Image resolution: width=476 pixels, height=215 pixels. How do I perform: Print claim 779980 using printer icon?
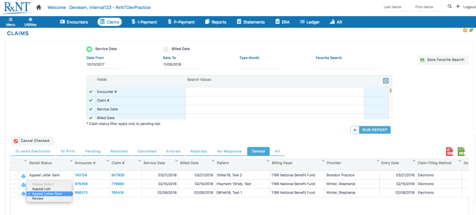23,185
